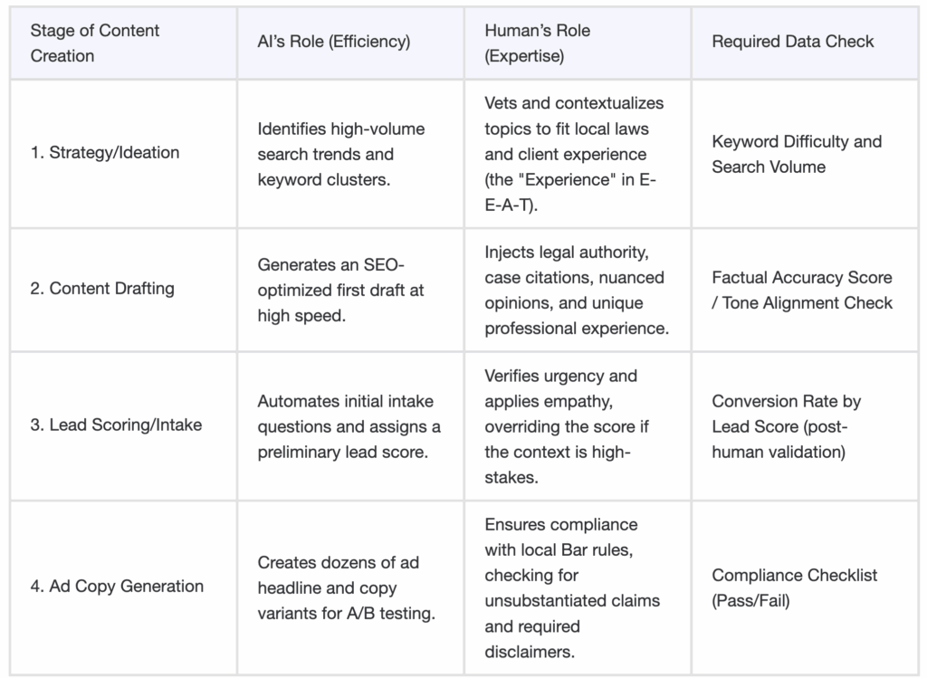The width and height of the screenshot is (927, 678).
Task: Click the "Required Data Check" column header
Action: [x=793, y=42]
